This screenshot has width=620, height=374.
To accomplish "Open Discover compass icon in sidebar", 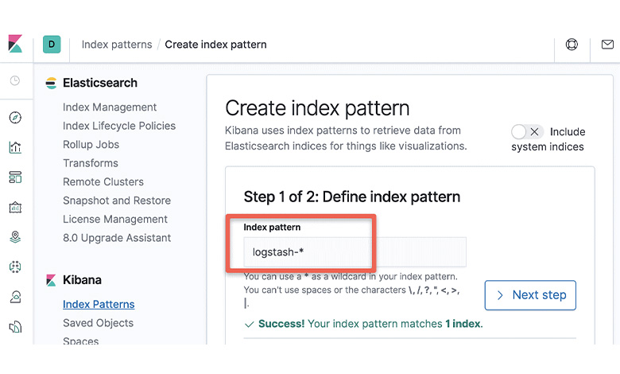I will pos(15,118).
